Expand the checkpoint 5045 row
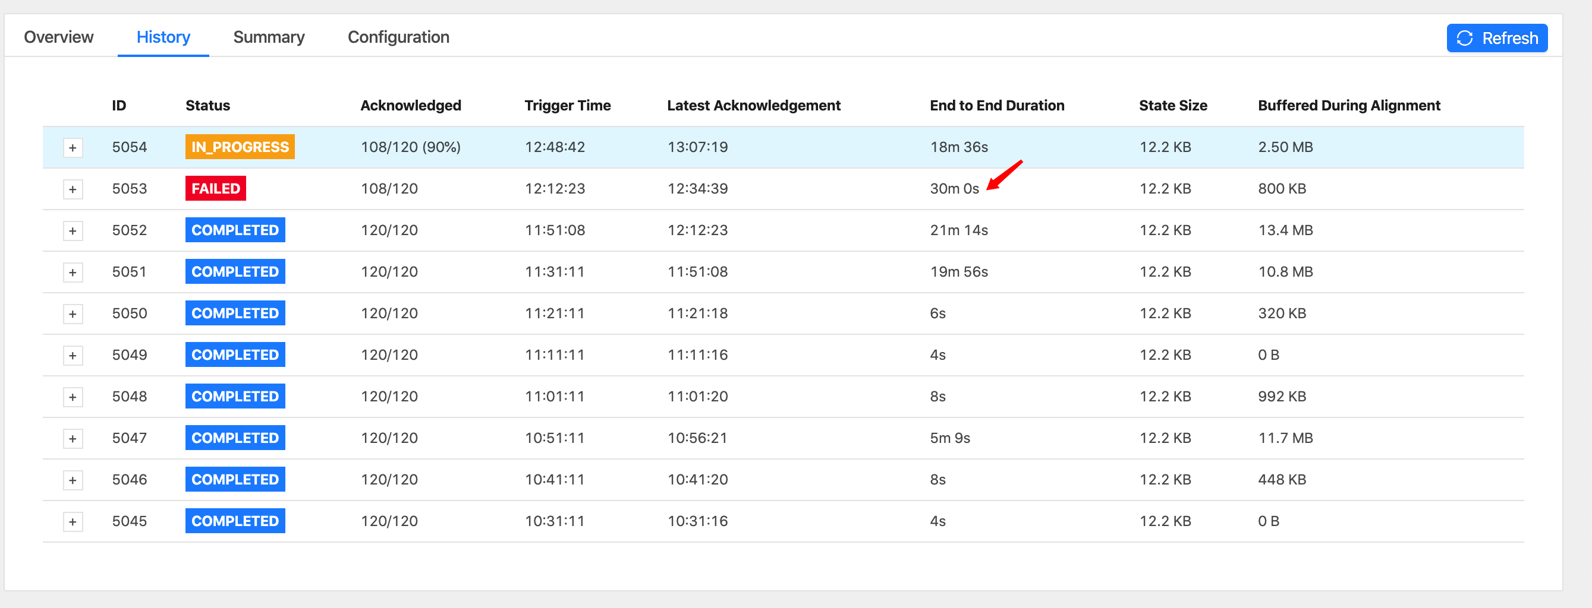Screen dimensions: 1592x608 (x=73, y=521)
